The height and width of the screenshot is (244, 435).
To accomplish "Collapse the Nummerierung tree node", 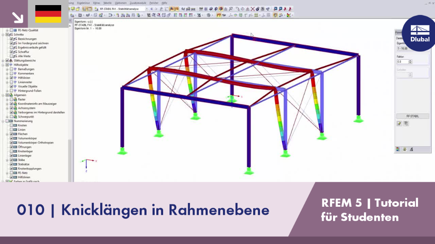I will point(3,121).
